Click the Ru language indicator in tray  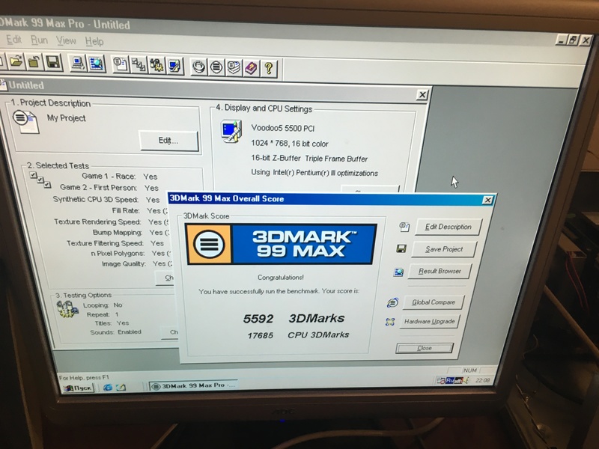450,381
